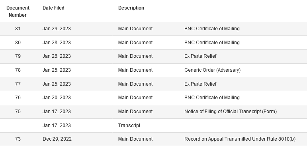Click the Document Number column header

(x=18, y=12)
